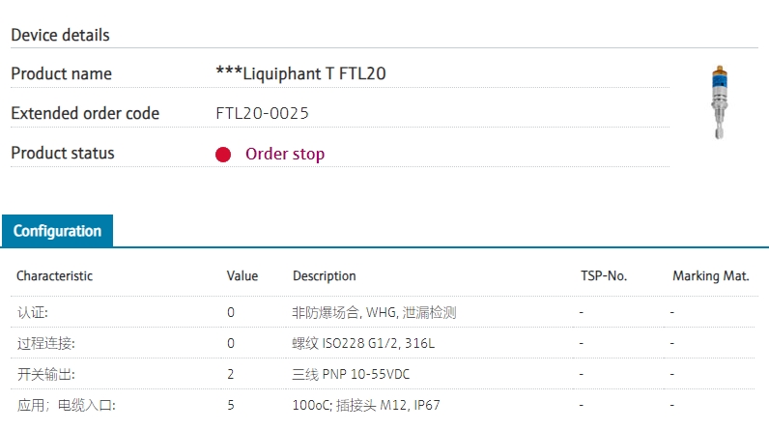Screen dimensions: 769x430
Task: Select the 应用；电缆入口 characteristic row
Action: 66,406
